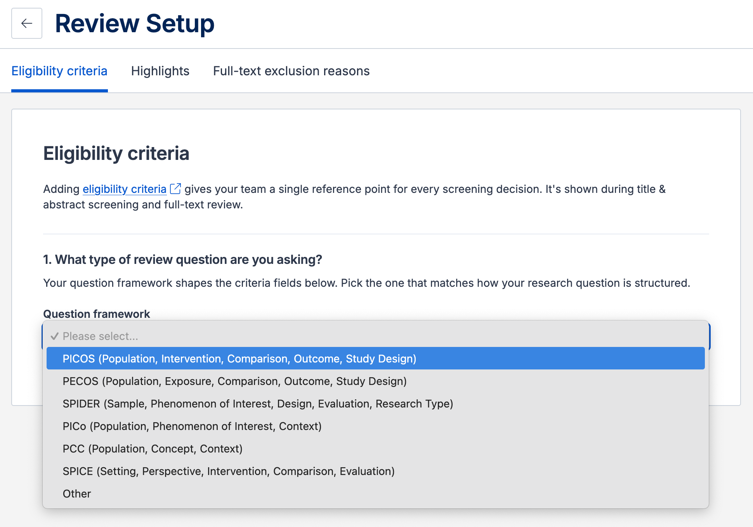This screenshot has height=527, width=753.
Task: Select PICOS framework option
Action: coord(376,358)
